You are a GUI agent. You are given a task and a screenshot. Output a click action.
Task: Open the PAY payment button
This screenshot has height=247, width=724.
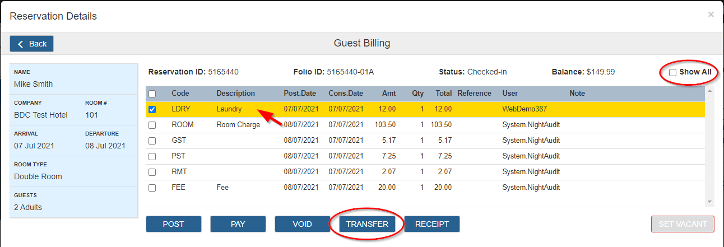(238, 224)
